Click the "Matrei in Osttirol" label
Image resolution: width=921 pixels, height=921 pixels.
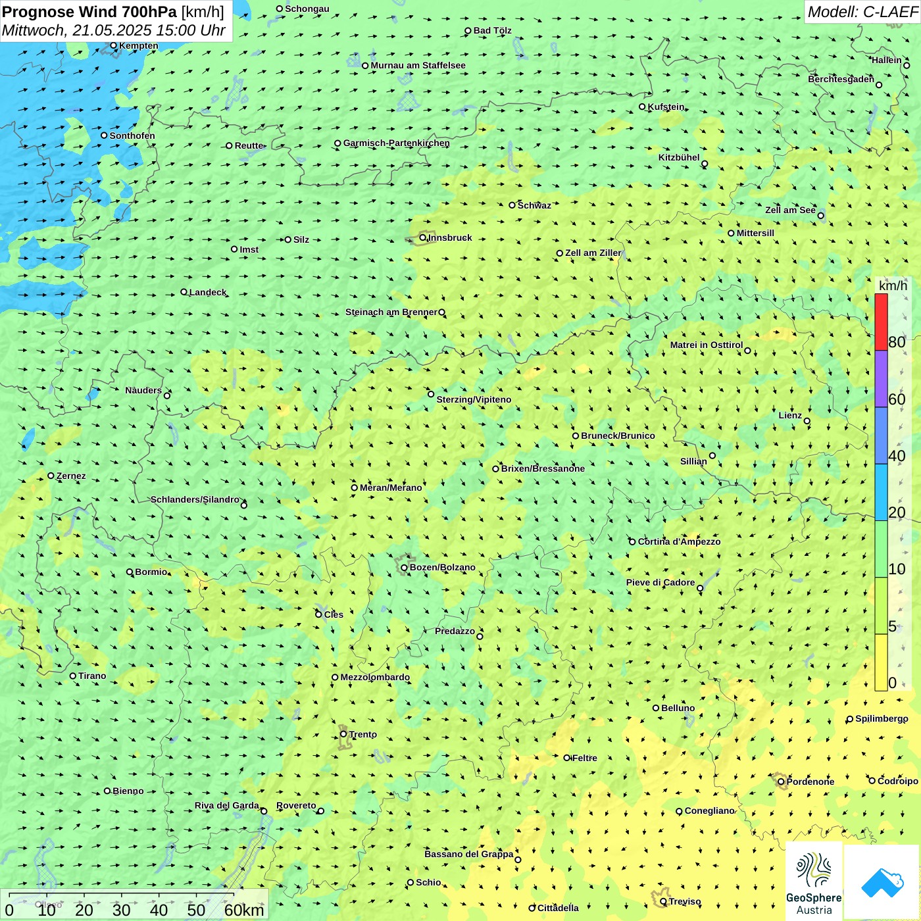707,345
